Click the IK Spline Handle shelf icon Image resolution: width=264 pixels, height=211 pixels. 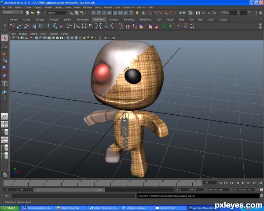click(26, 26)
